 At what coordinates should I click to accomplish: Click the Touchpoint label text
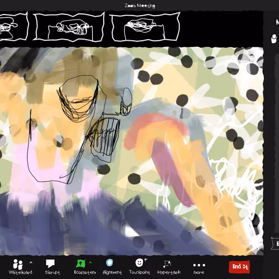coord(139,272)
